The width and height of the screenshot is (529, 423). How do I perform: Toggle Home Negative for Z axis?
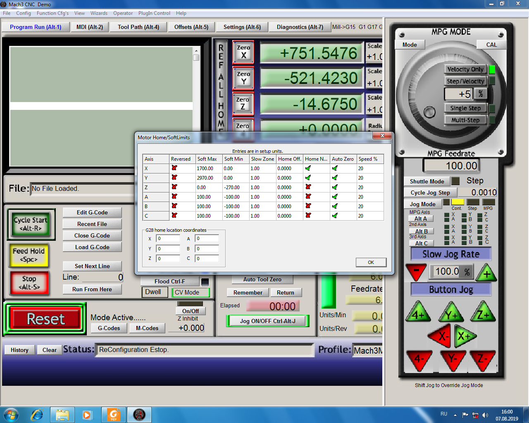308,187
